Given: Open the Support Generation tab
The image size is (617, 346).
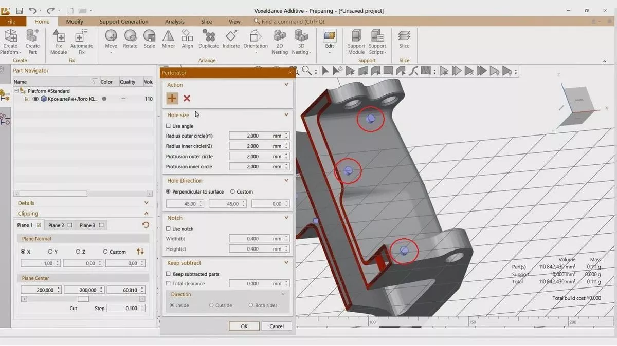Looking at the screenshot, I should click(x=124, y=22).
